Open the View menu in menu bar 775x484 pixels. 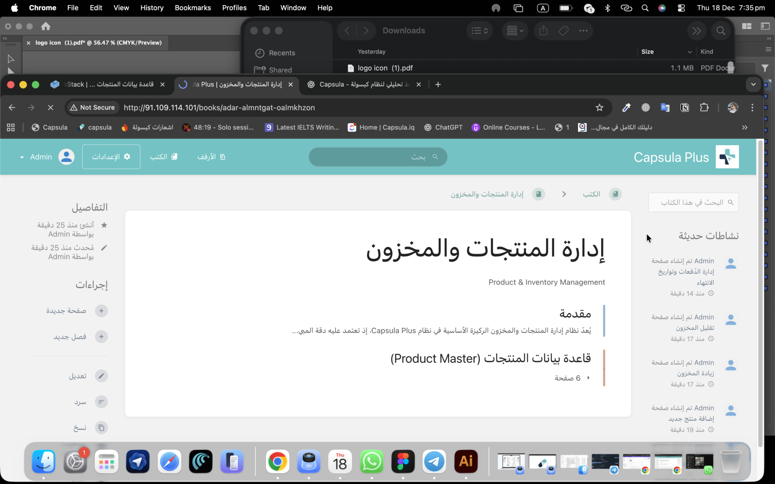(x=121, y=8)
